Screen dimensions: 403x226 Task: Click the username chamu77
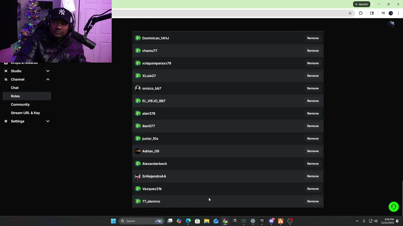(x=150, y=51)
